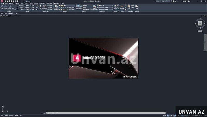Activate the Trim tool
The image size is (207, 117).
[32, 5]
